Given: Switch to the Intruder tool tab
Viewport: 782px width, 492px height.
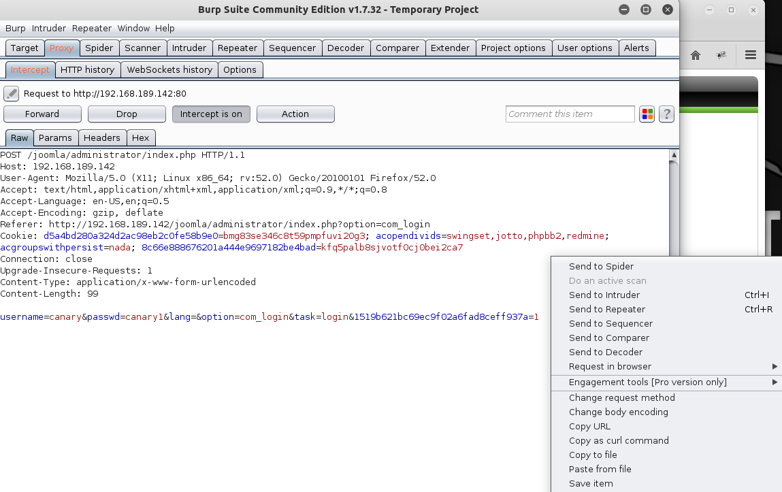Looking at the screenshot, I should pos(189,48).
